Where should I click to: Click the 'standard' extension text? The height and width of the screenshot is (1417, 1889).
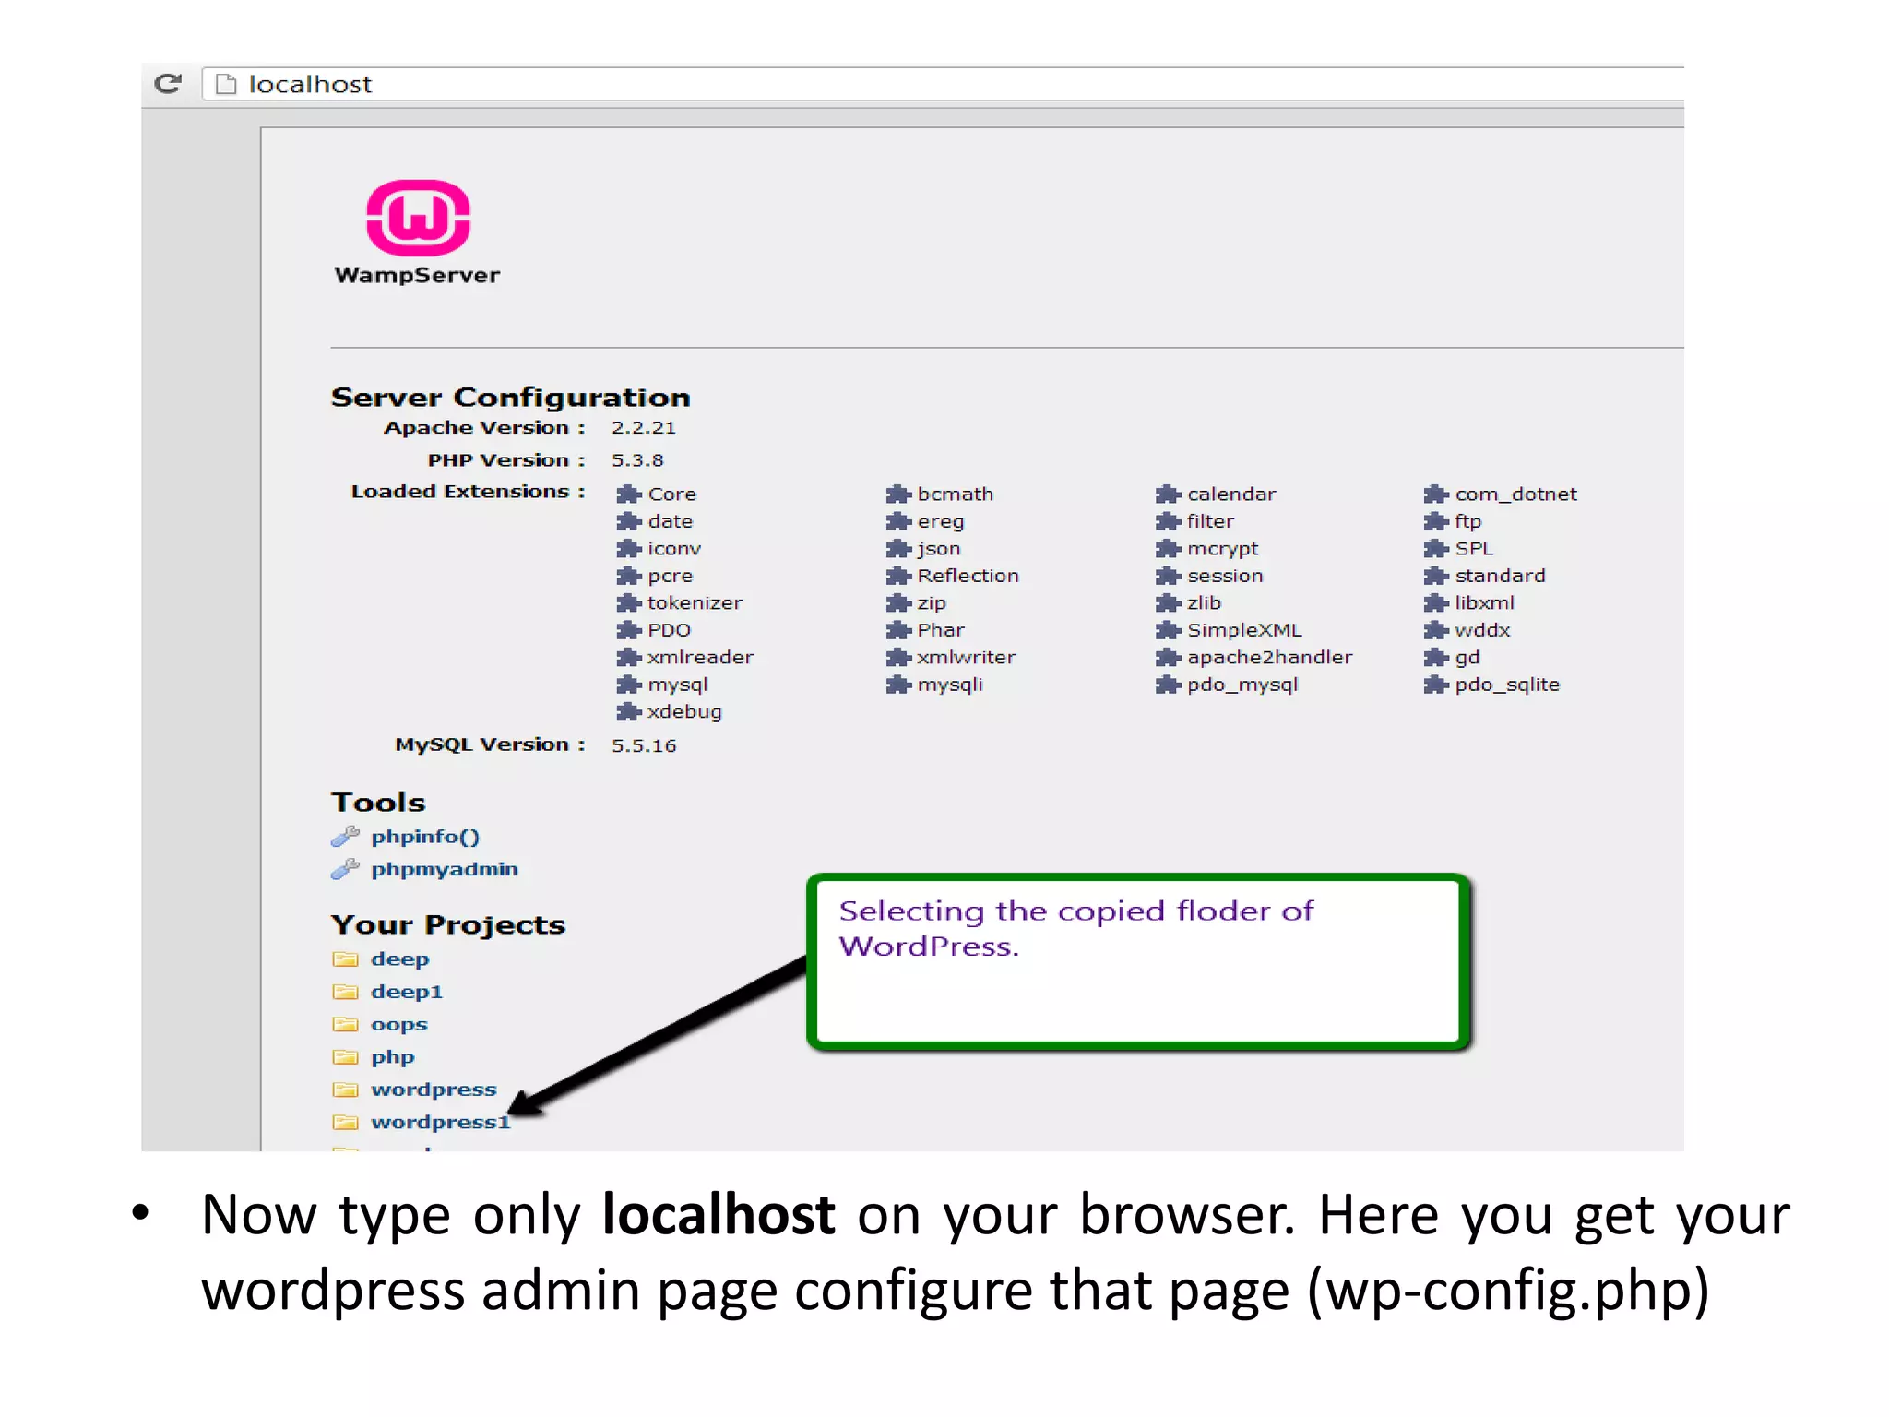1500,576
